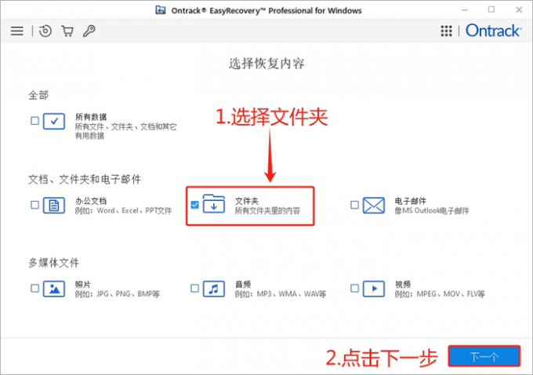Select the 视频 checkbox
The height and width of the screenshot is (375, 533).
(354, 289)
